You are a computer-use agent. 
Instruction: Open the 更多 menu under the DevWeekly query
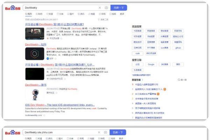[122, 14]
